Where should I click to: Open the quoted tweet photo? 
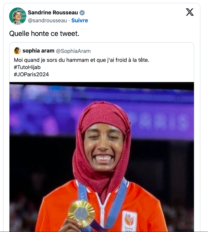pyautogui.click(x=102, y=157)
